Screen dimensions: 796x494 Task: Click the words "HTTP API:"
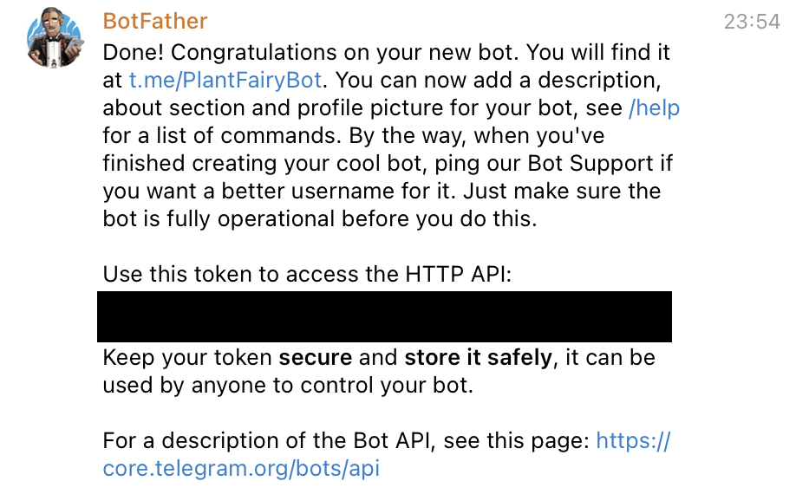[x=456, y=275]
